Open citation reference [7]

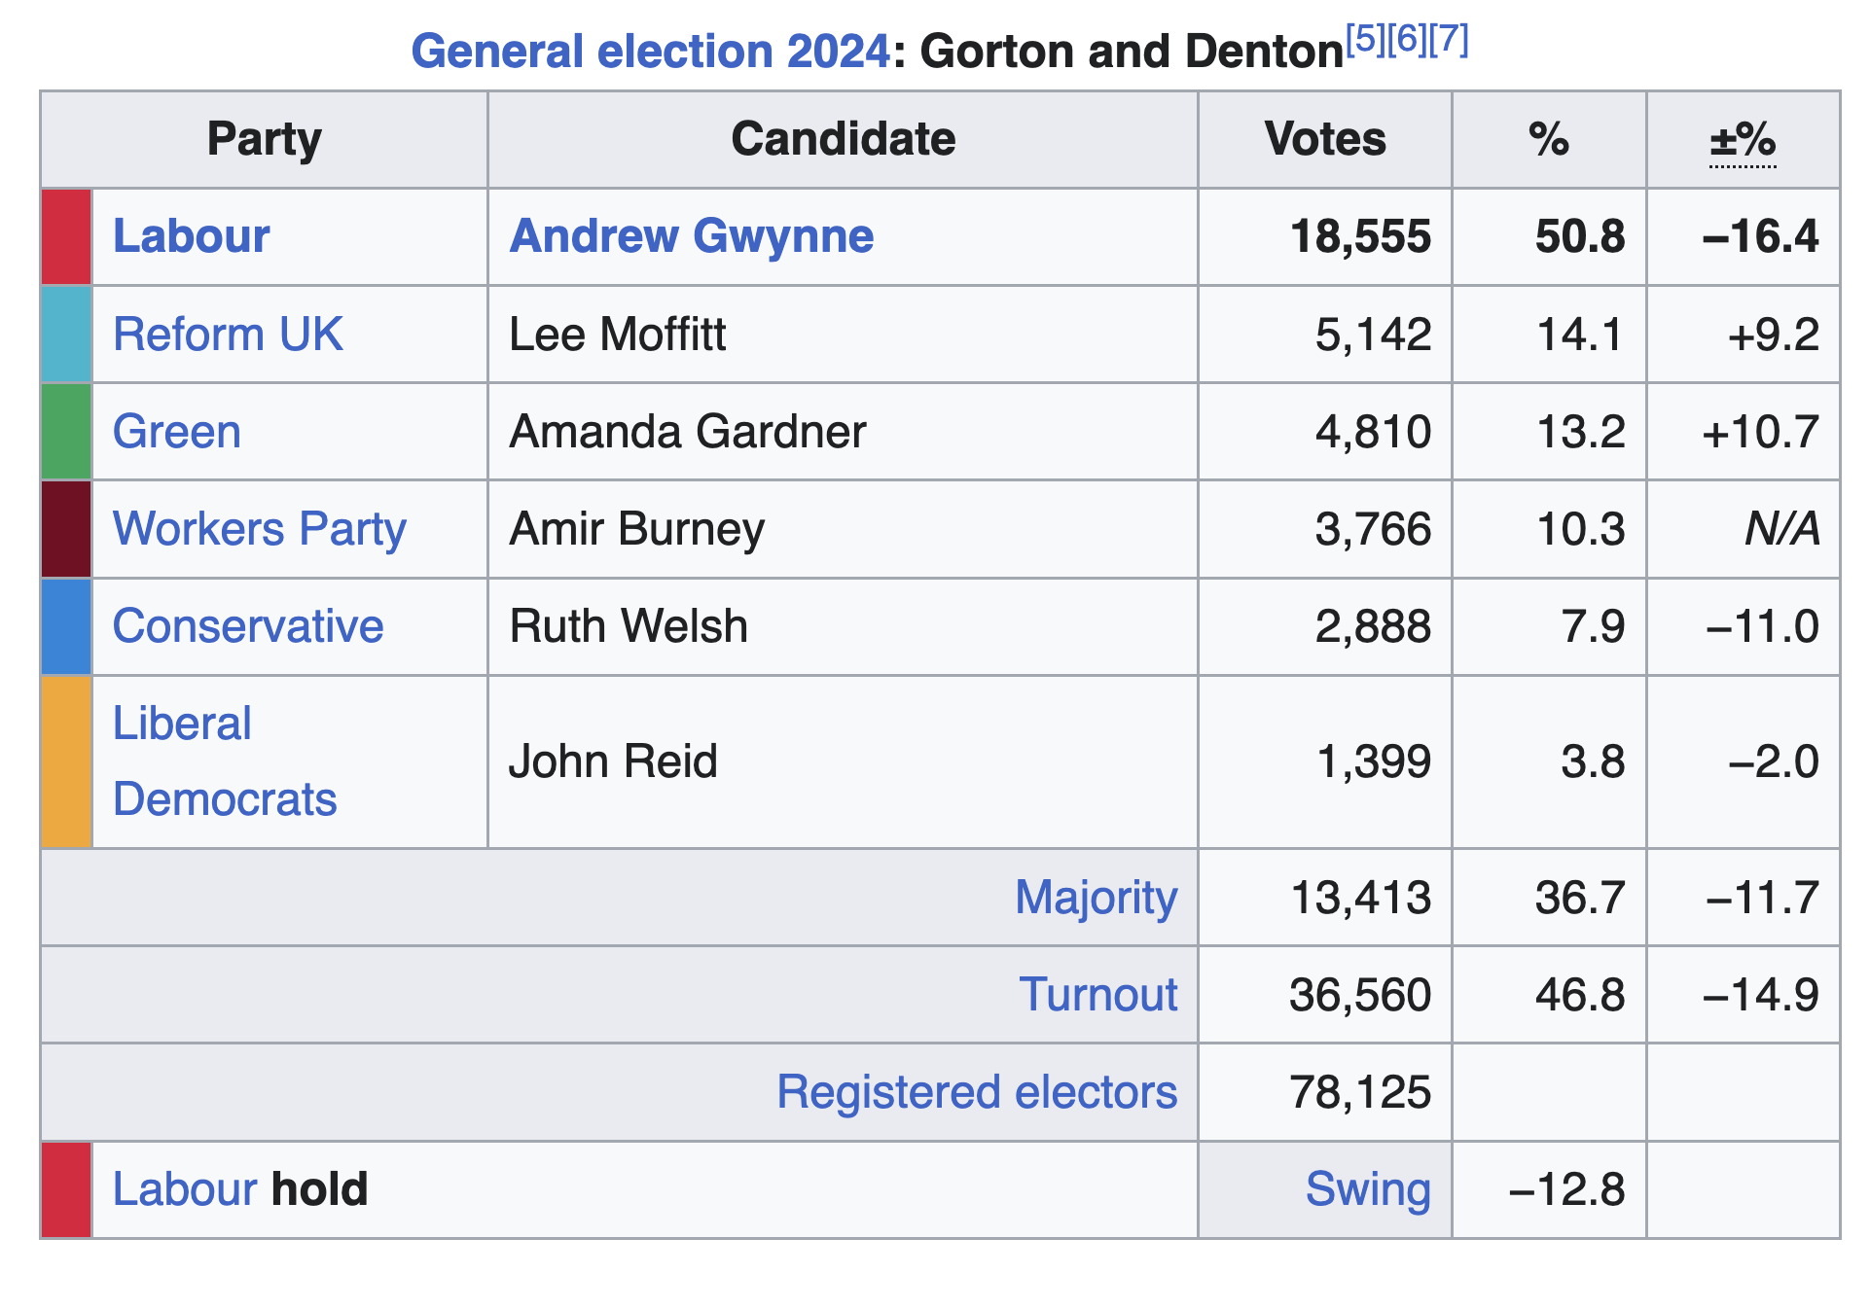click(1450, 39)
